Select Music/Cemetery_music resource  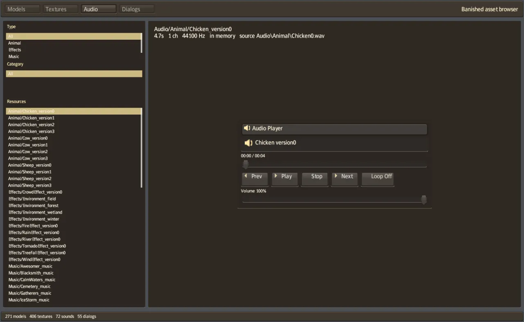click(x=74, y=287)
